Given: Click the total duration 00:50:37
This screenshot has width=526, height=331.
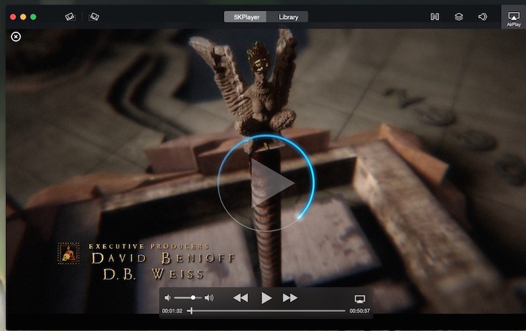Looking at the screenshot, I should 359,311.
